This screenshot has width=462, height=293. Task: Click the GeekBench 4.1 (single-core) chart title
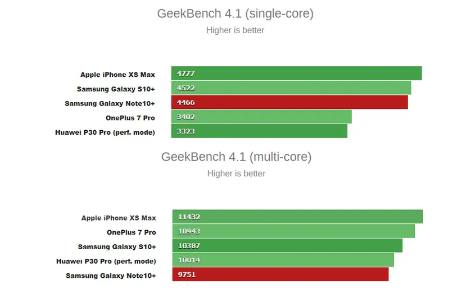point(235,13)
